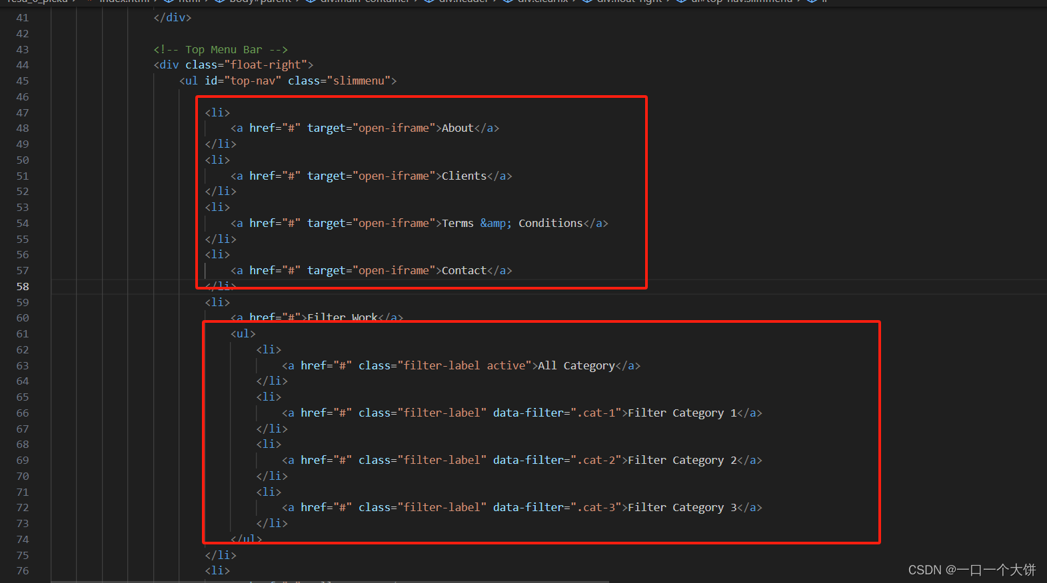Click line number 59 in gutter
1047x583 pixels.
(23, 302)
